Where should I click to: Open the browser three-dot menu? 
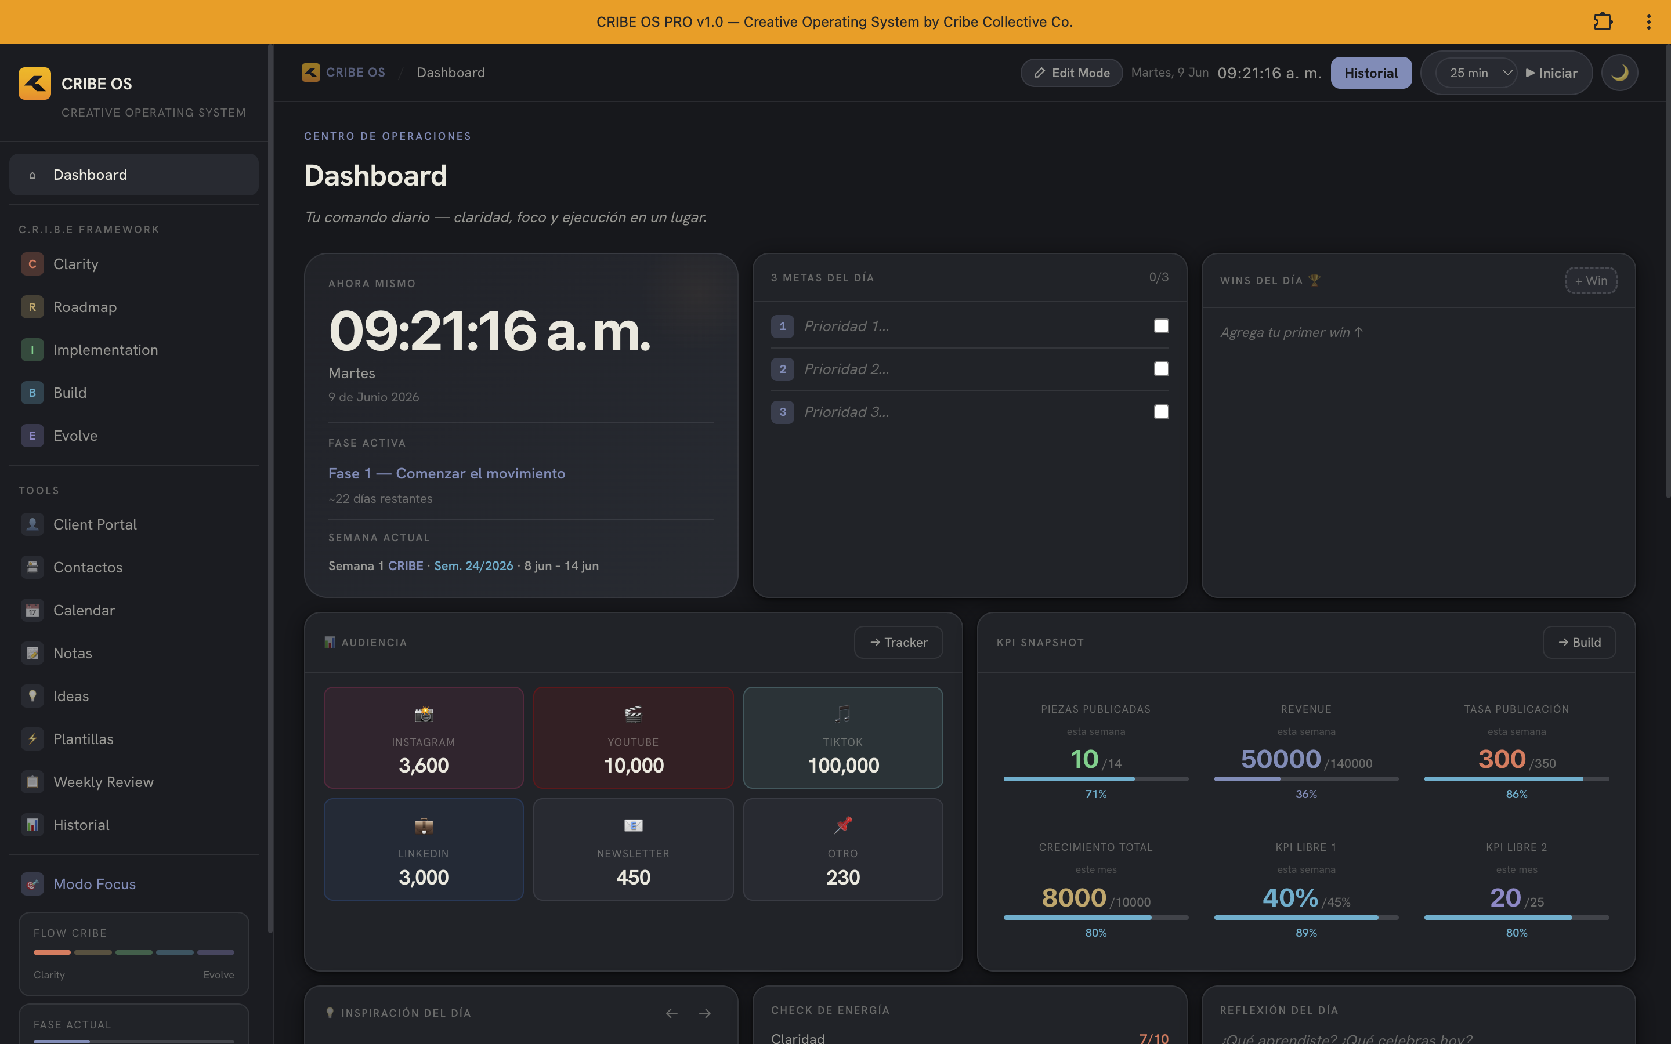coord(1649,22)
